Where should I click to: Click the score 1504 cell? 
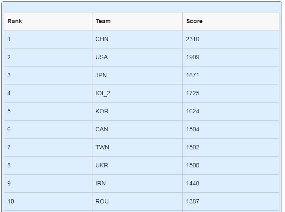click(x=231, y=129)
